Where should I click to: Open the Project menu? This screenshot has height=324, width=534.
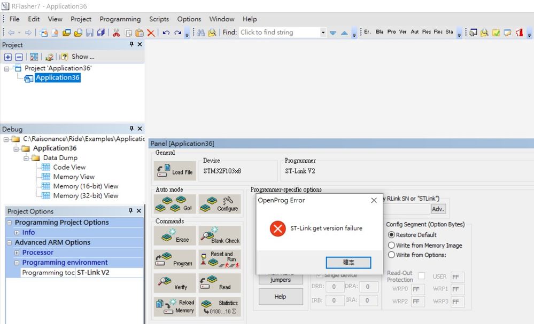81,19
